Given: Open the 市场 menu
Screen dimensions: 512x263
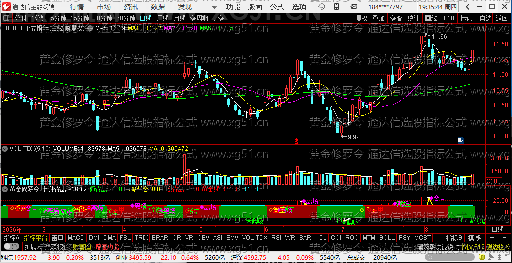Looking at the screenshot, I should coord(104,7).
